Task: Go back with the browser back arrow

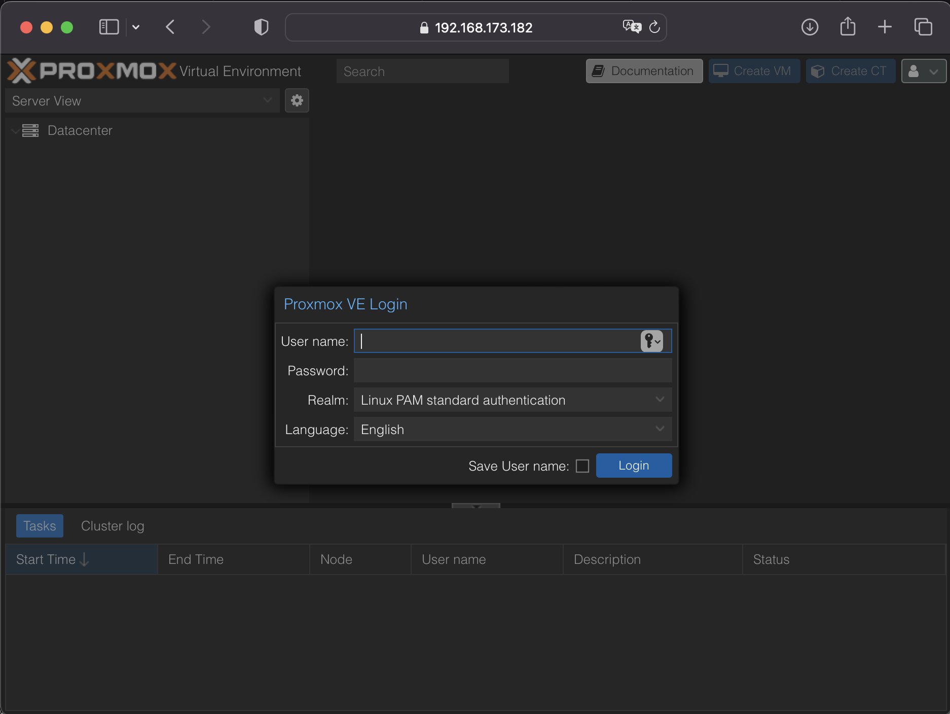Action: point(170,27)
